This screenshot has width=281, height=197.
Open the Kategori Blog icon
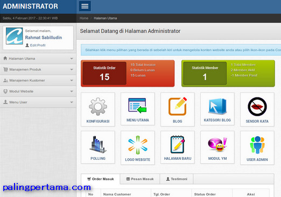[217, 106]
